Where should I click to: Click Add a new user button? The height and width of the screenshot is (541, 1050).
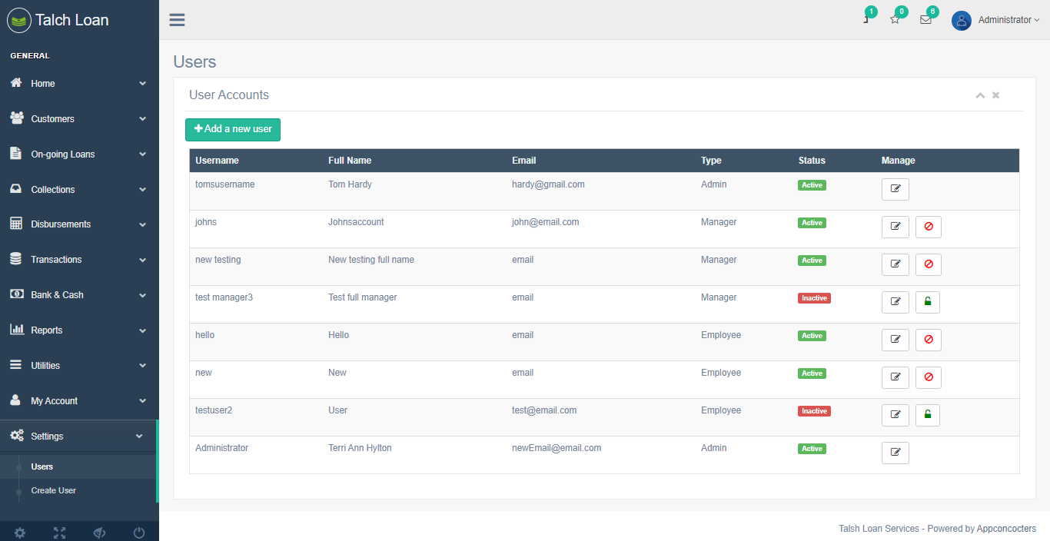(x=233, y=129)
